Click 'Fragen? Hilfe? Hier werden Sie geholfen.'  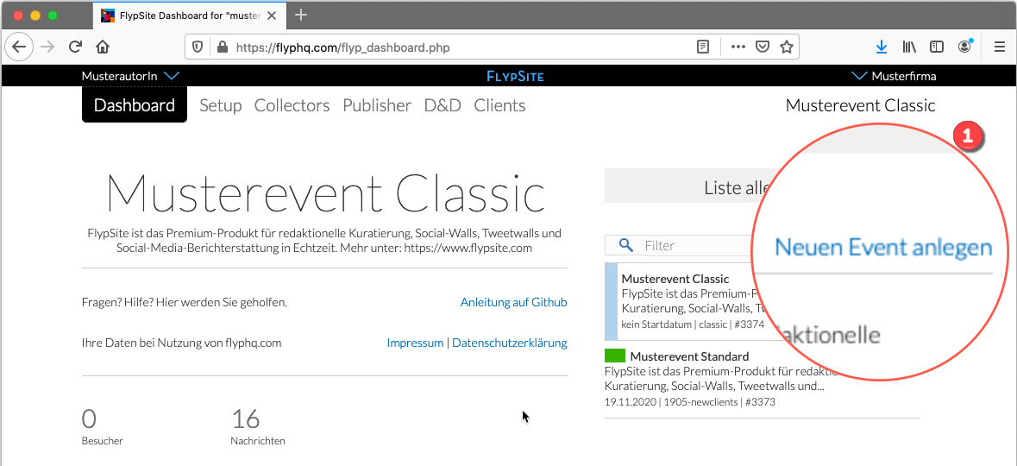tap(185, 302)
